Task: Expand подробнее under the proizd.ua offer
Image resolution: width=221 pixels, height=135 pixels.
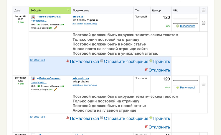Action: coord(77,23)
